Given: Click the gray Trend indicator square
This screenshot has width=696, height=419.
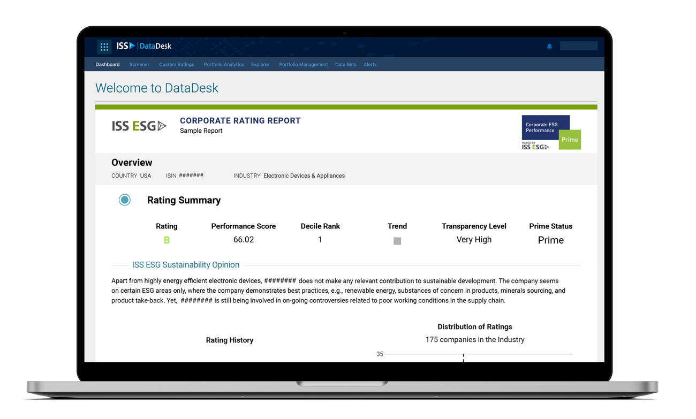Looking at the screenshot, I should 397,241.
